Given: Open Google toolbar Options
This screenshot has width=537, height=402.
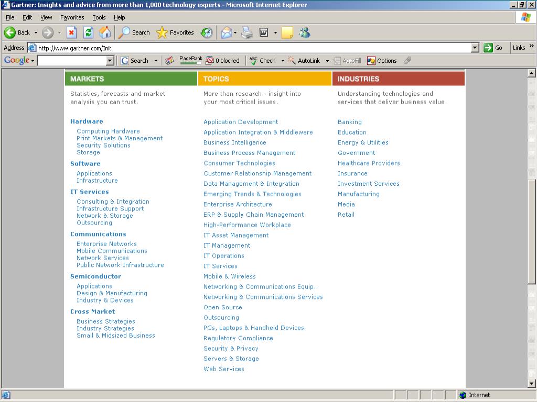Looking at the screenshot, I should tap(382, 61).
